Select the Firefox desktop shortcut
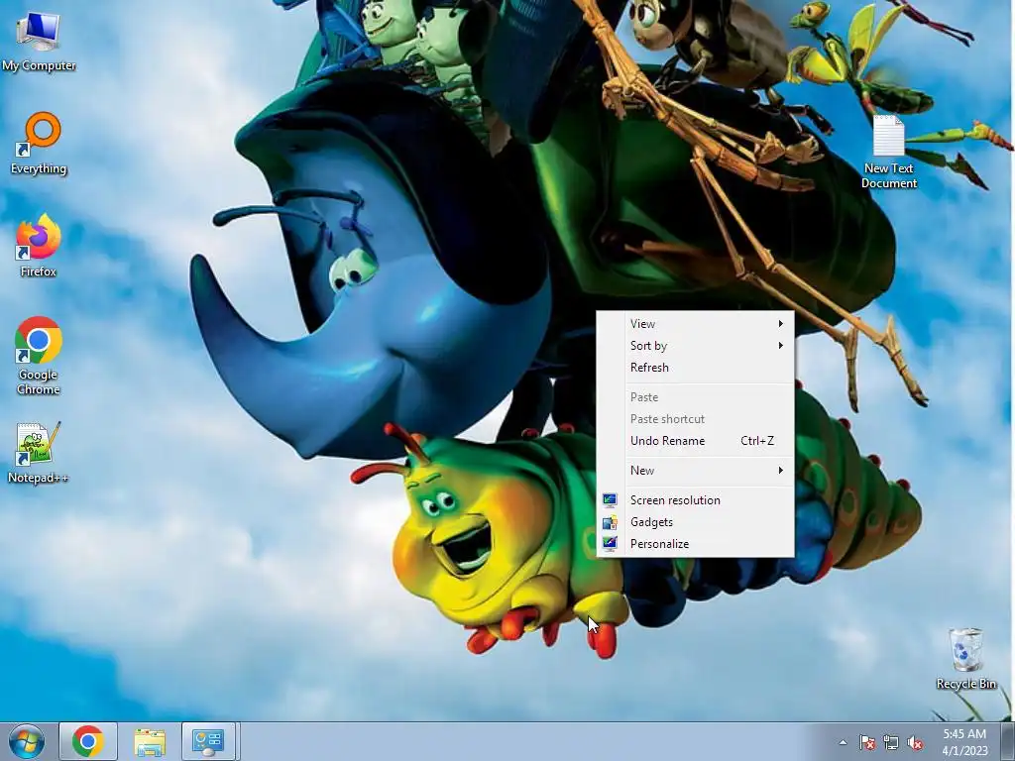 tap(39, 246)
